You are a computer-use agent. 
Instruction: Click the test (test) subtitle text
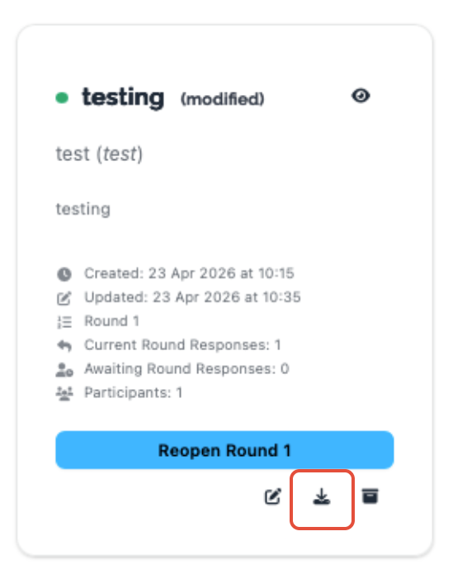click(x=99, y=154)
